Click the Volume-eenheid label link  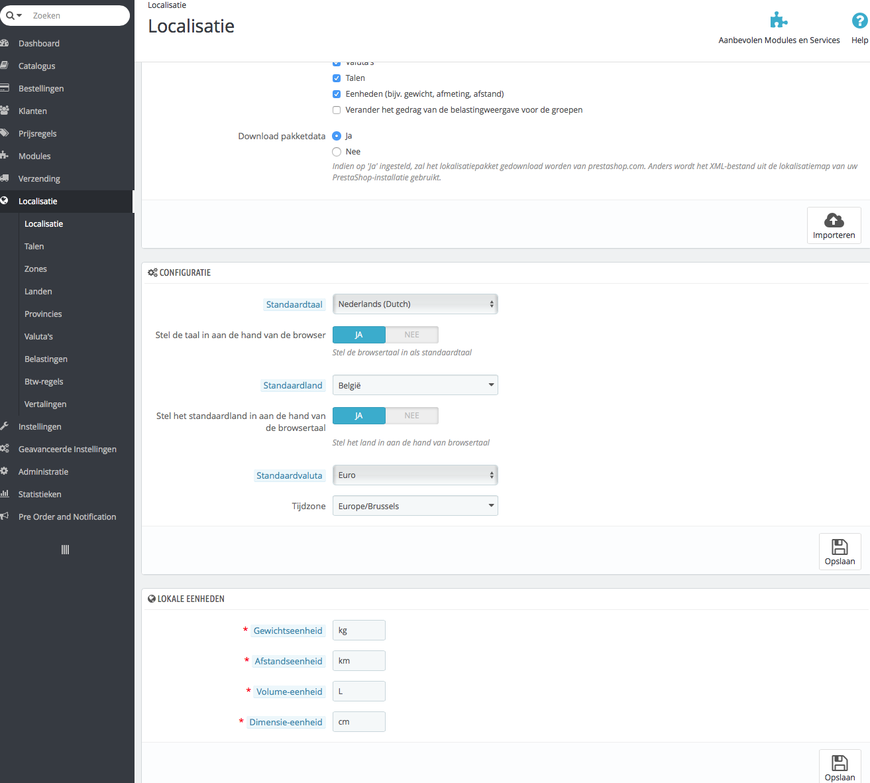click(290, 692)
